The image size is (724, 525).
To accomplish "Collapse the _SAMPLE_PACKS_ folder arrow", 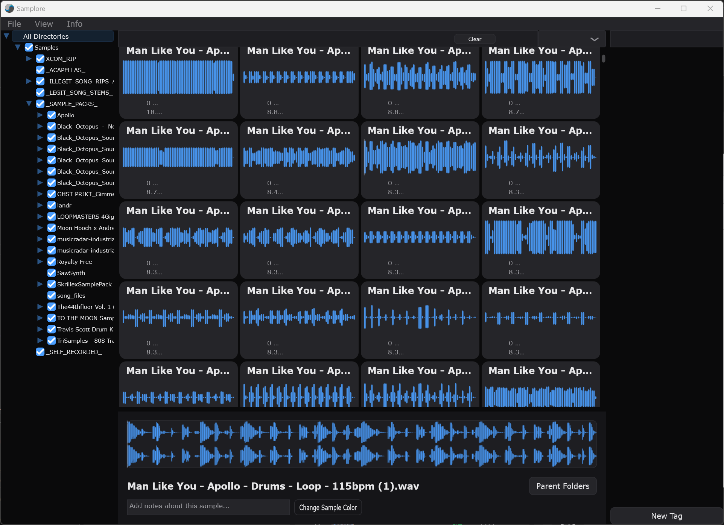I will (29, 104).
